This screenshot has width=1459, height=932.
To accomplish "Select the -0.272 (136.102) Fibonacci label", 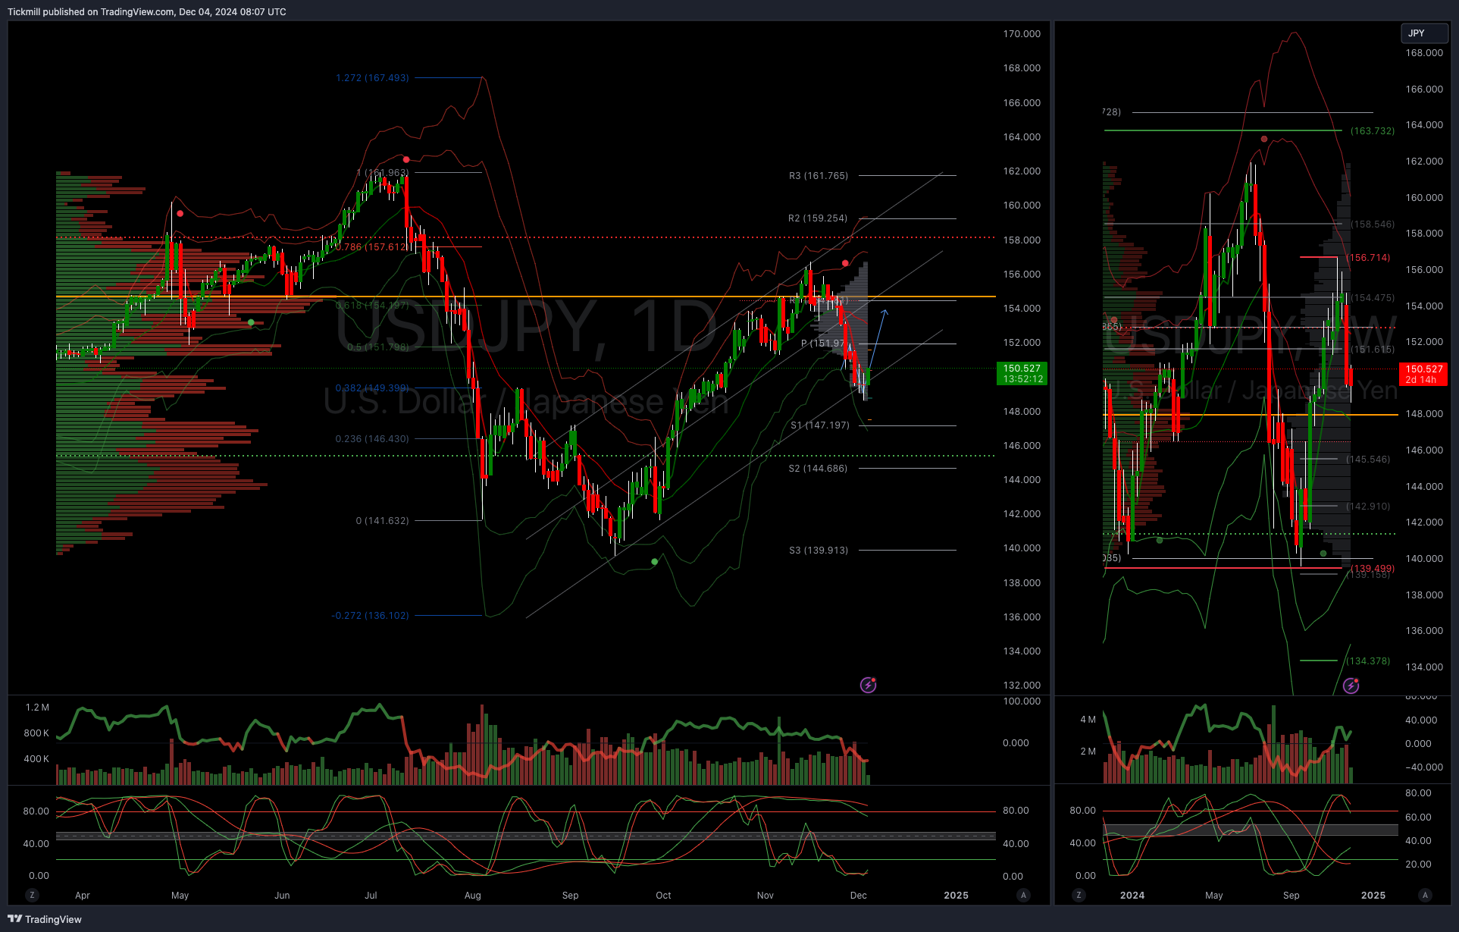I will click(370, 615).
